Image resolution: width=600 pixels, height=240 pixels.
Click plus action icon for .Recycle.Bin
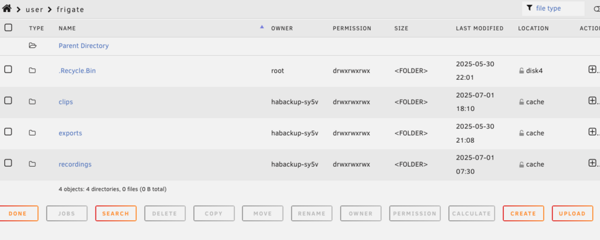(592, 69)
